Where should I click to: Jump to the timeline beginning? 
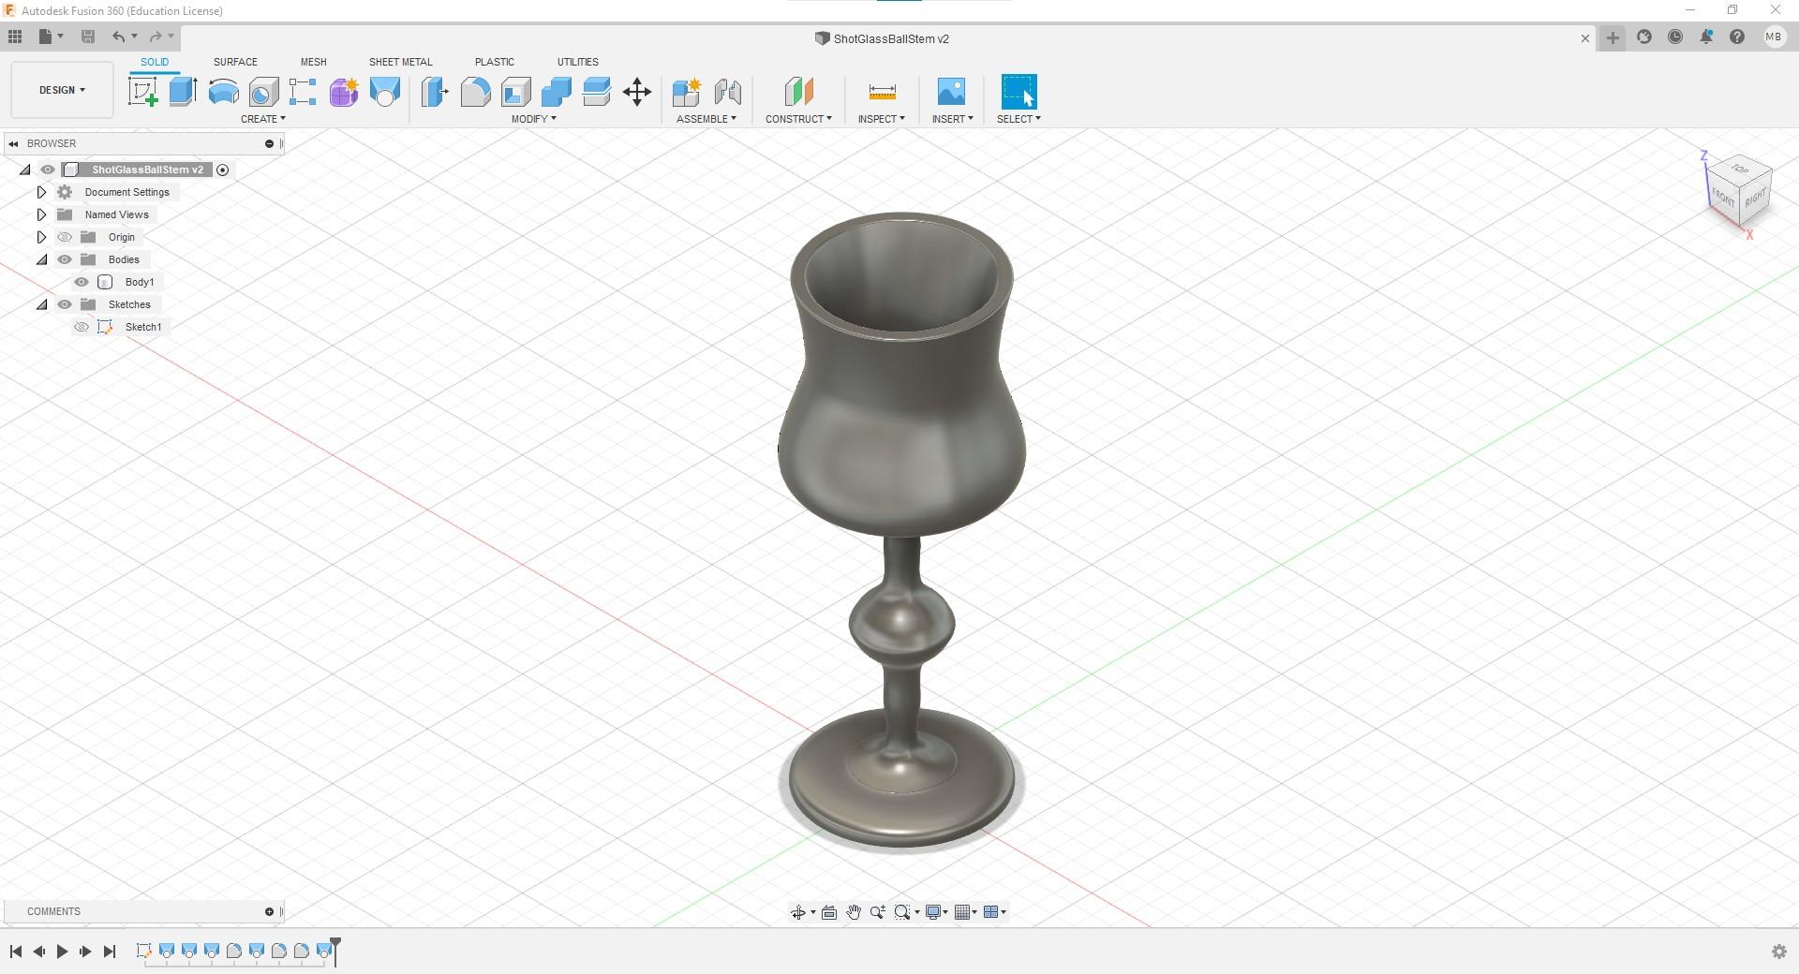pos(16,952)
